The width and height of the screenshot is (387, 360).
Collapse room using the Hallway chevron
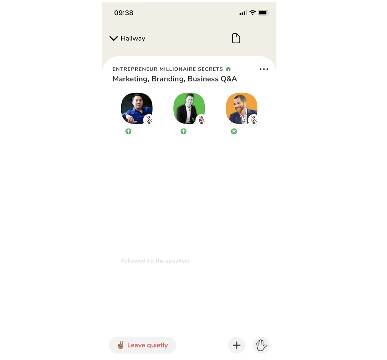(x=113, y=38)
